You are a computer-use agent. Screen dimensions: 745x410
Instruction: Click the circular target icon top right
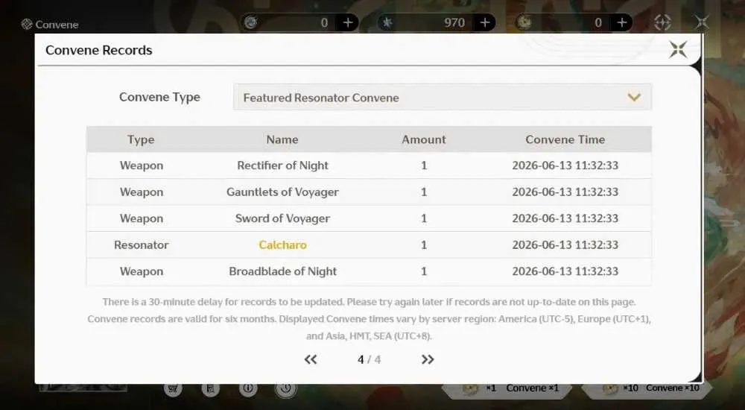click(x=662, y=22)
